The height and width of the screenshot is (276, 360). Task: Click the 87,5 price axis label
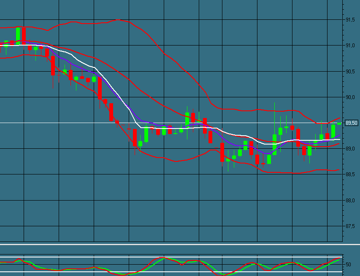tap(350, 226)
